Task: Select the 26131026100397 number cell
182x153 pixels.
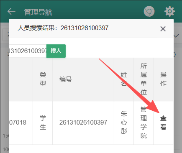Action: (x=83, y=123)
